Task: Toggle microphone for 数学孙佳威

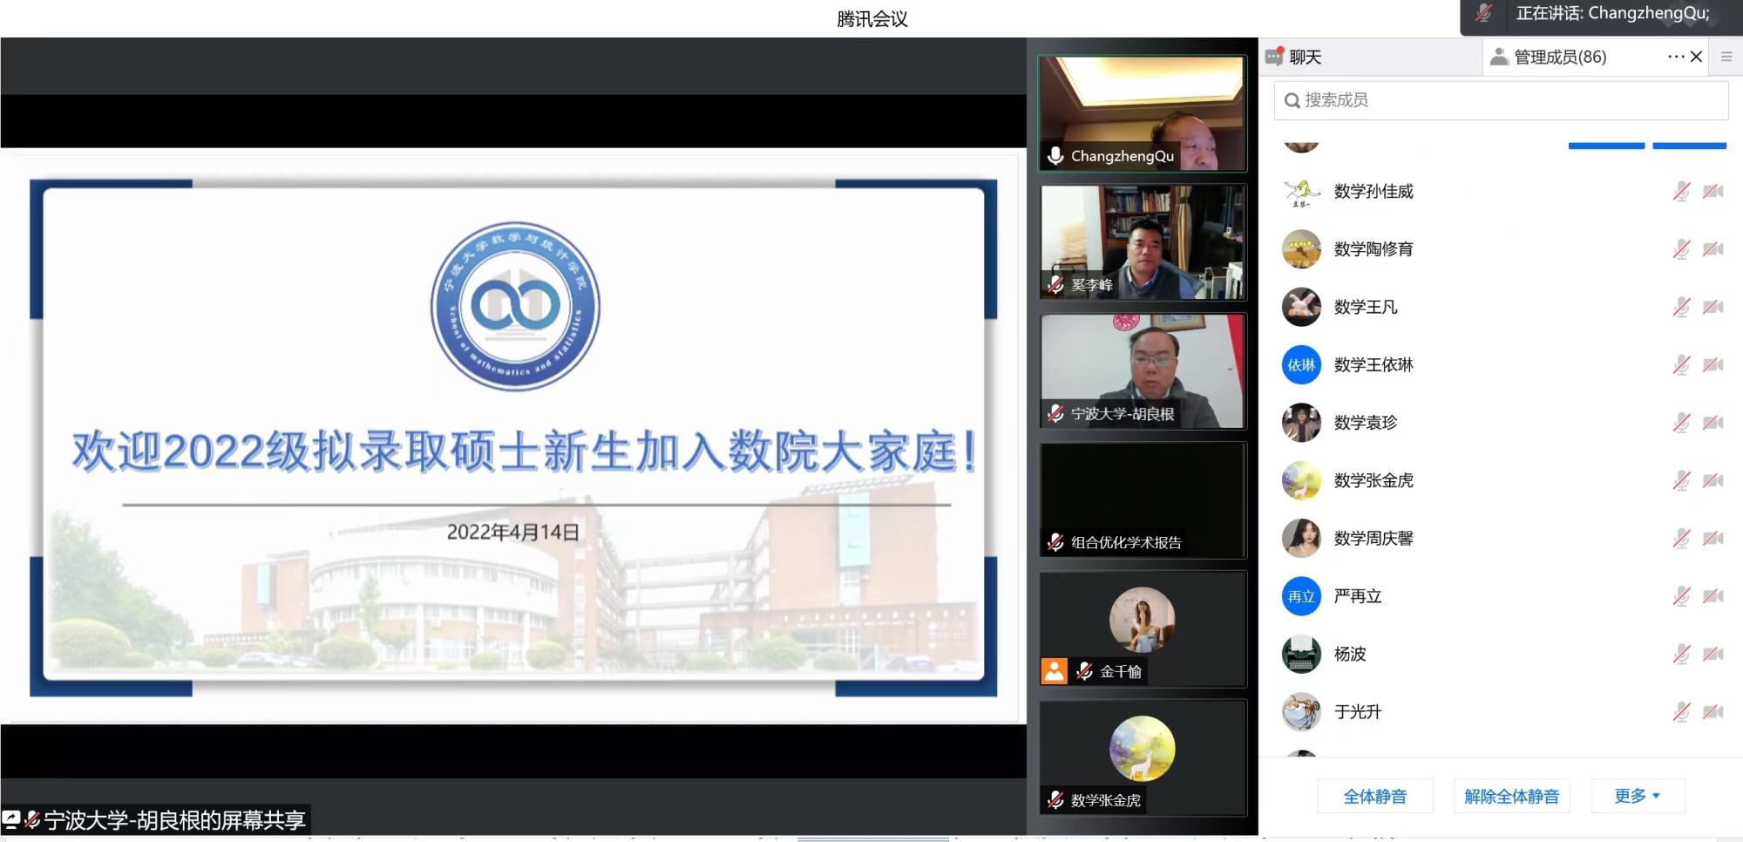Action: (1681, 192)
